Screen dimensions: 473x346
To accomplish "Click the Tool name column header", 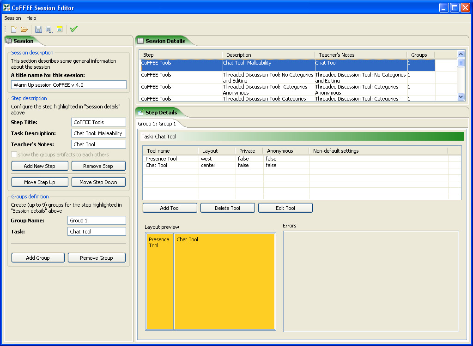I will coord(171,151).
